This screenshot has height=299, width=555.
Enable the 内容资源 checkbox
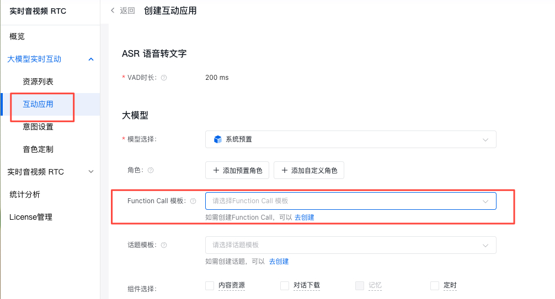(x=210, y=286)
